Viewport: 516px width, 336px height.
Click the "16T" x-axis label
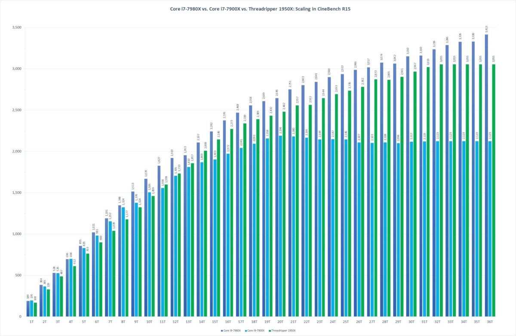[228, 321]
